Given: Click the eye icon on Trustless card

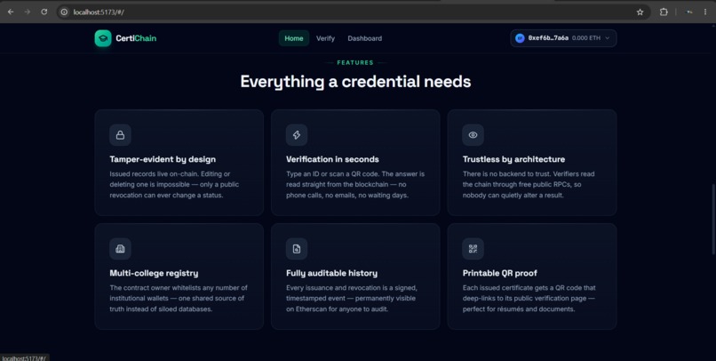Looking at the screenshot, I should pos(473,135).
